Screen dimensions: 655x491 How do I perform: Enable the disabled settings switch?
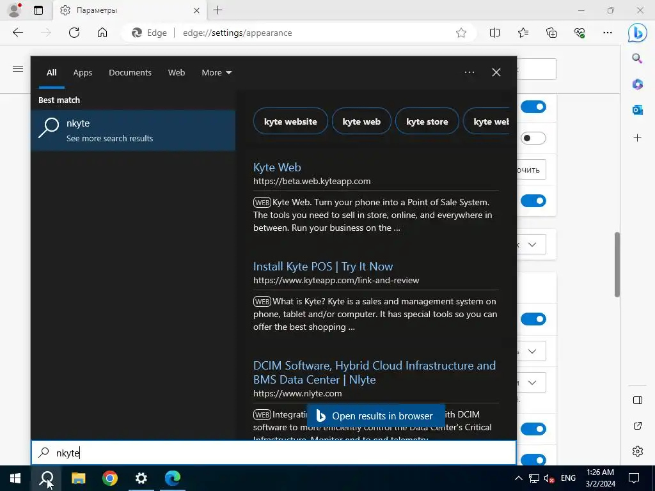[x=533, y=138]
